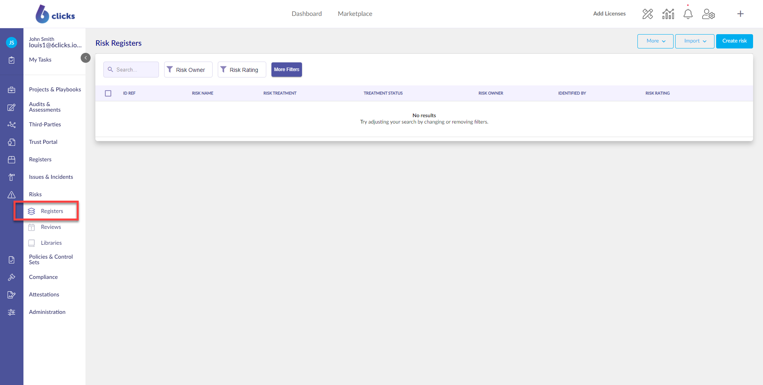This screenshot has height=385, width=763.
Task: Click the JS user avatar
Action: (x=12, y=43)
